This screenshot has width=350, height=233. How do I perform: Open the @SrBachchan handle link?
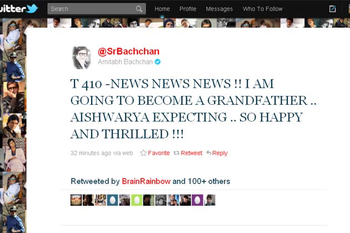pos(128,52)
